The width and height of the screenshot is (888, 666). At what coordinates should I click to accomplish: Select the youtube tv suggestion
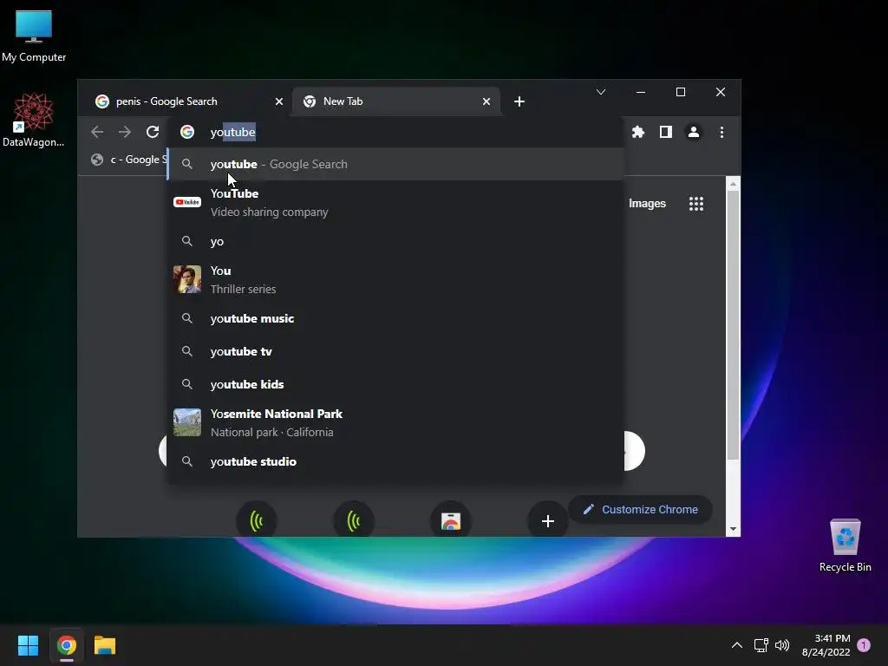pyautogui.click(x=395, y=352)
